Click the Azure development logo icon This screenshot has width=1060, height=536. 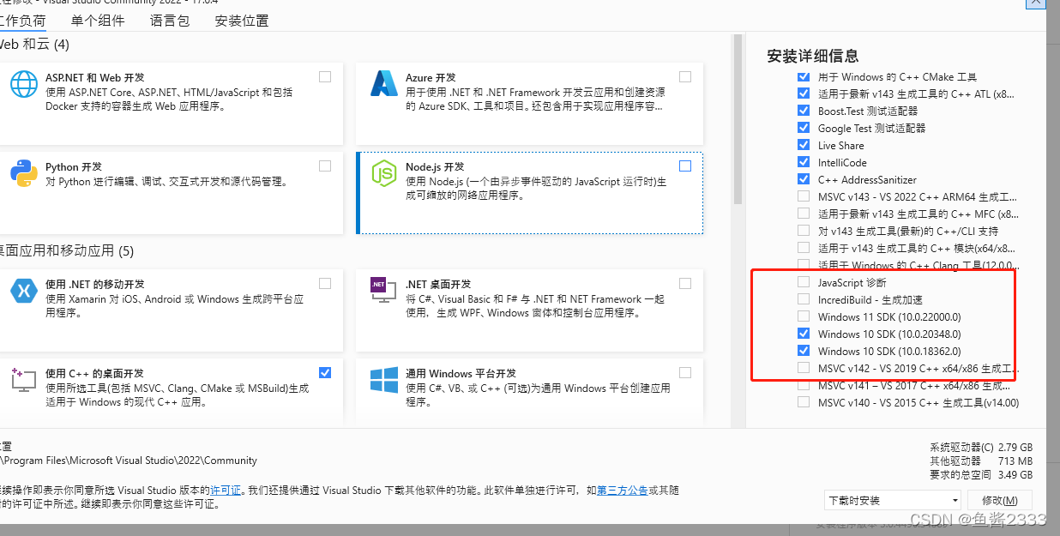click(382, 84)
